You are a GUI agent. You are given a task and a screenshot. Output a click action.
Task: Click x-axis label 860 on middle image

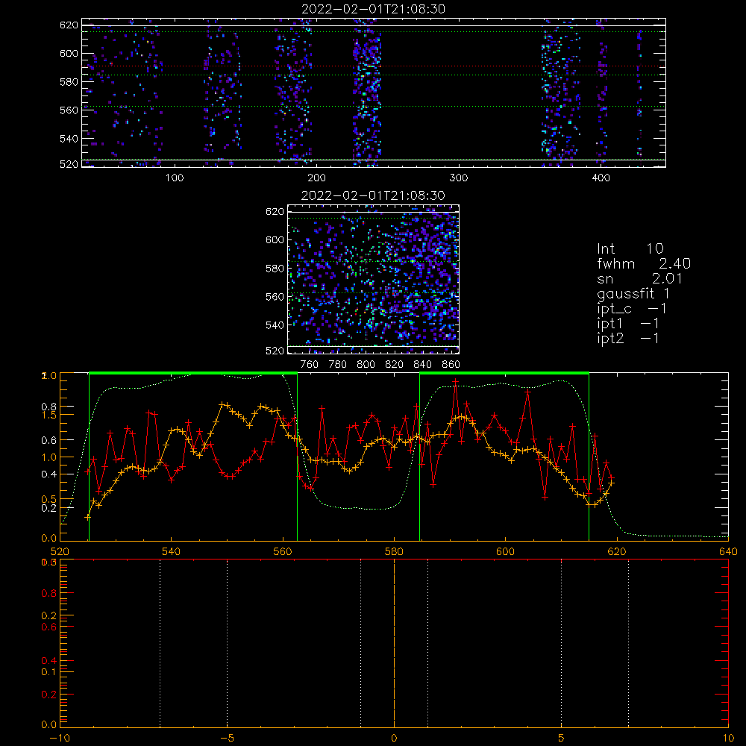pyautogui.click(x=451, y=365)
